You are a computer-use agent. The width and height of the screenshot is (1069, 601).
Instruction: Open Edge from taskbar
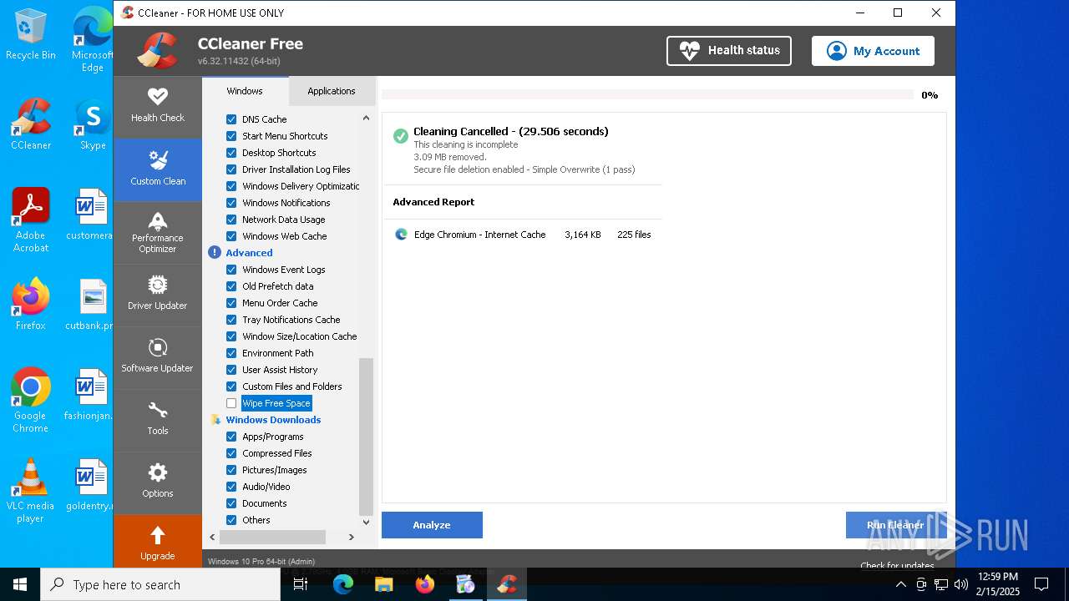pos(343,584)
